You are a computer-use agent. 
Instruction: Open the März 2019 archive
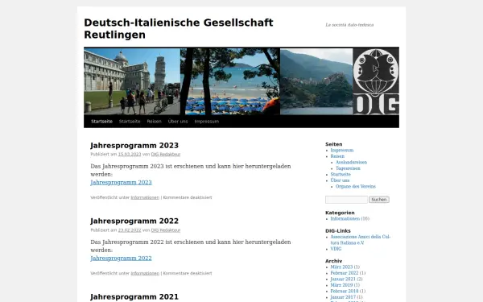pyautogui.click(x=341, y=285)
